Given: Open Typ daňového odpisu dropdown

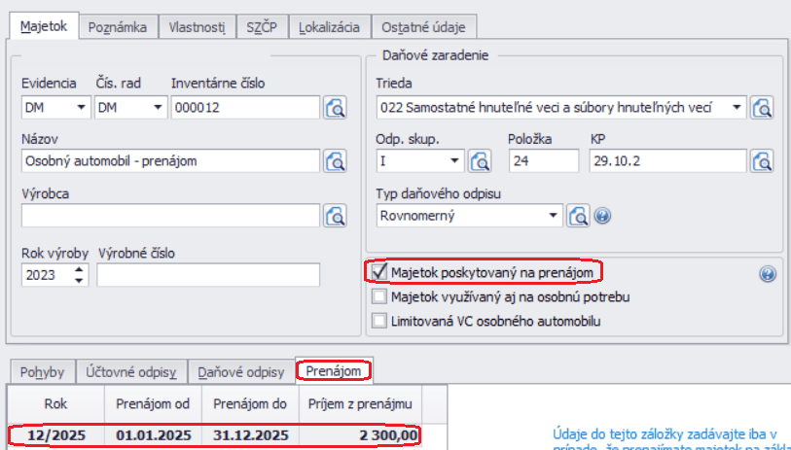Looking at the screenshot, I should click(x=553, y=215).
